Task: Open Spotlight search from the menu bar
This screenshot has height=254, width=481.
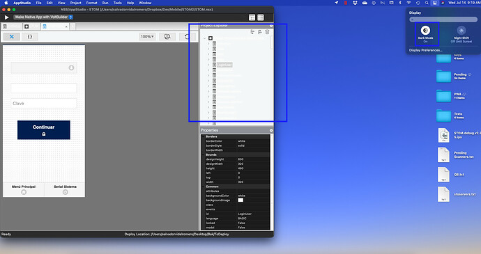Action: [x=427, y=3]
